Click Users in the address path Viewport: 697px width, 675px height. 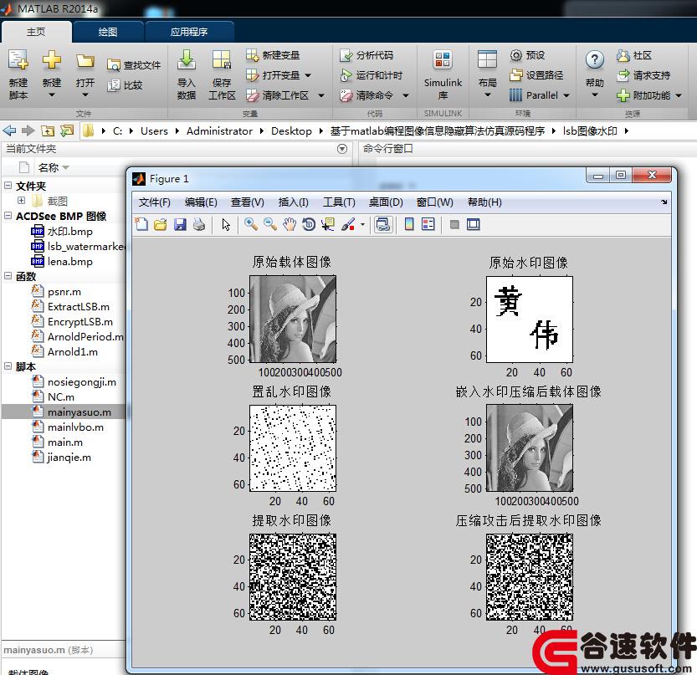[x=154, y=131]
